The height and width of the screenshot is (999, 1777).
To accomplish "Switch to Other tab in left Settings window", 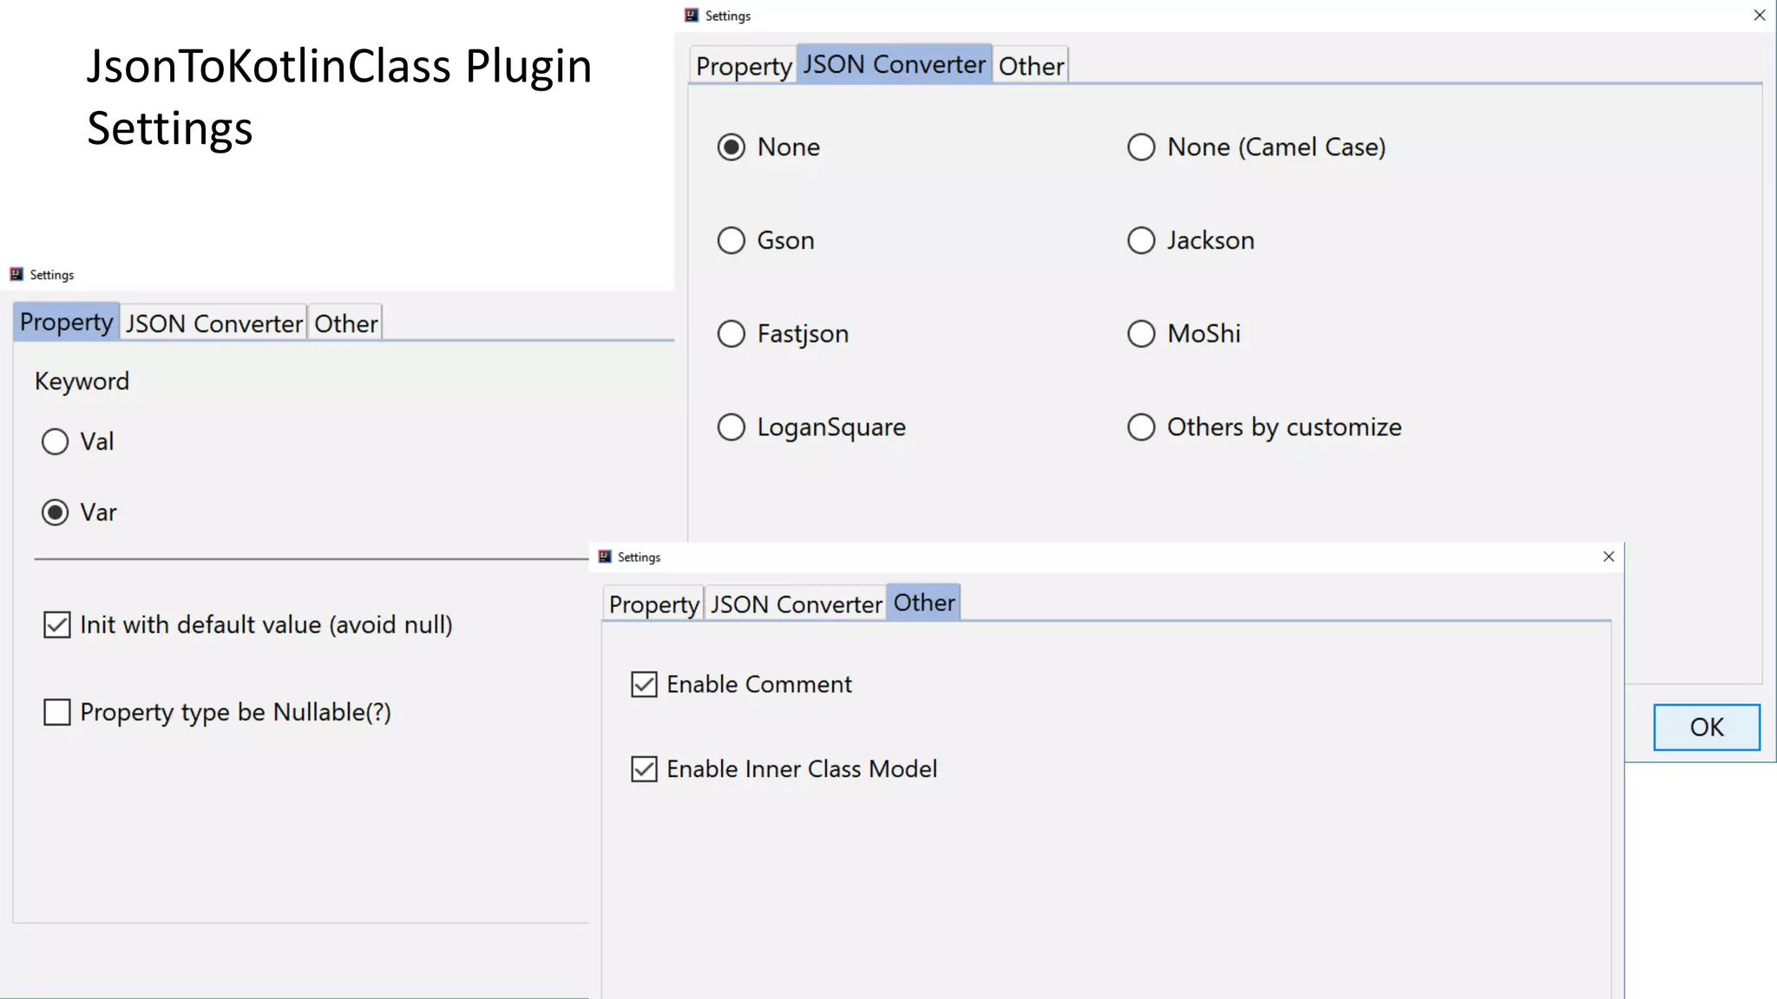I will pos(345,323).
